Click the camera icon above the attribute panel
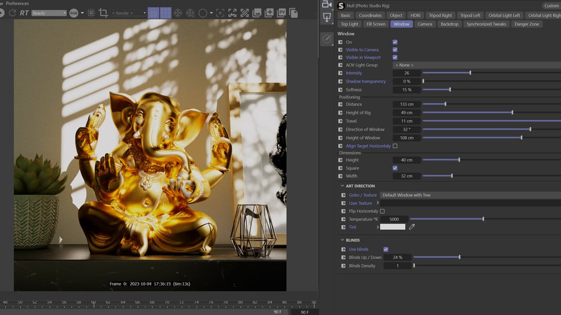Screen dimensions: 561x315 327,4
